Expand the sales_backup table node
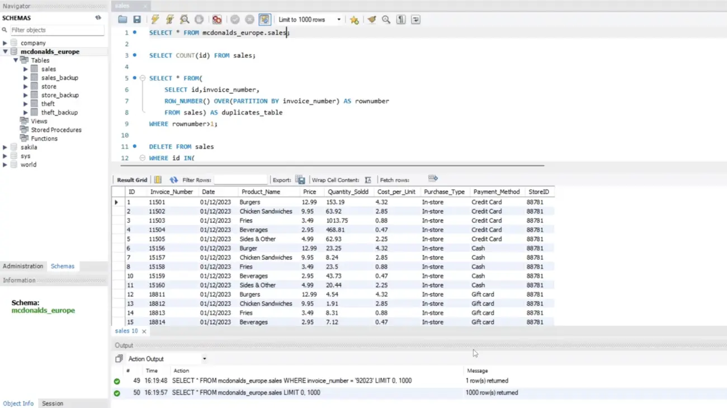 click(x=26, y=78)
